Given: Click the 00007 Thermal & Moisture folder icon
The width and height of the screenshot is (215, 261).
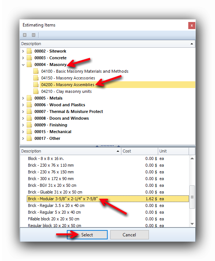Looking at the screenshot, I should tap(29, 111).
